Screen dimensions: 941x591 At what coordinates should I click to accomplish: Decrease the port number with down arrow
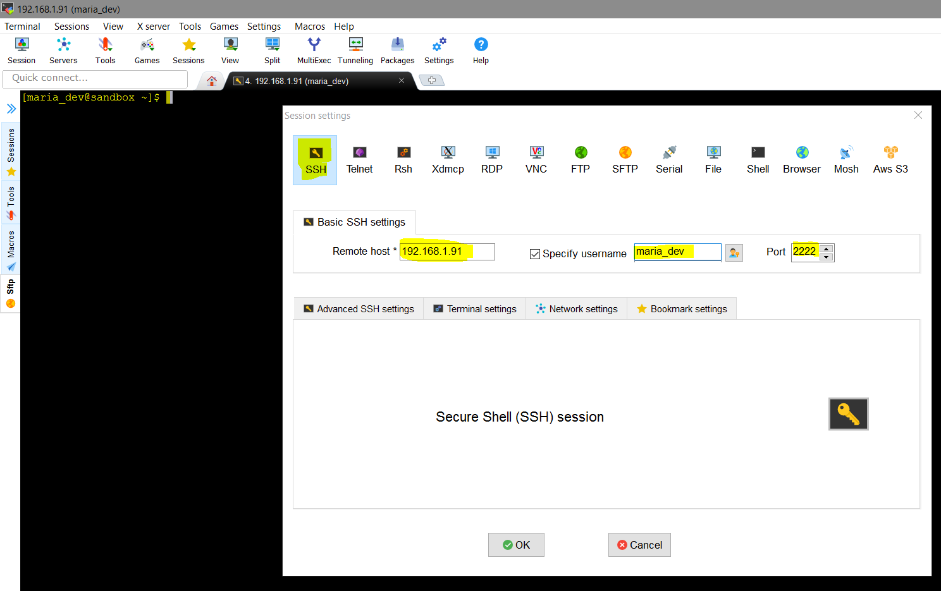827,257
